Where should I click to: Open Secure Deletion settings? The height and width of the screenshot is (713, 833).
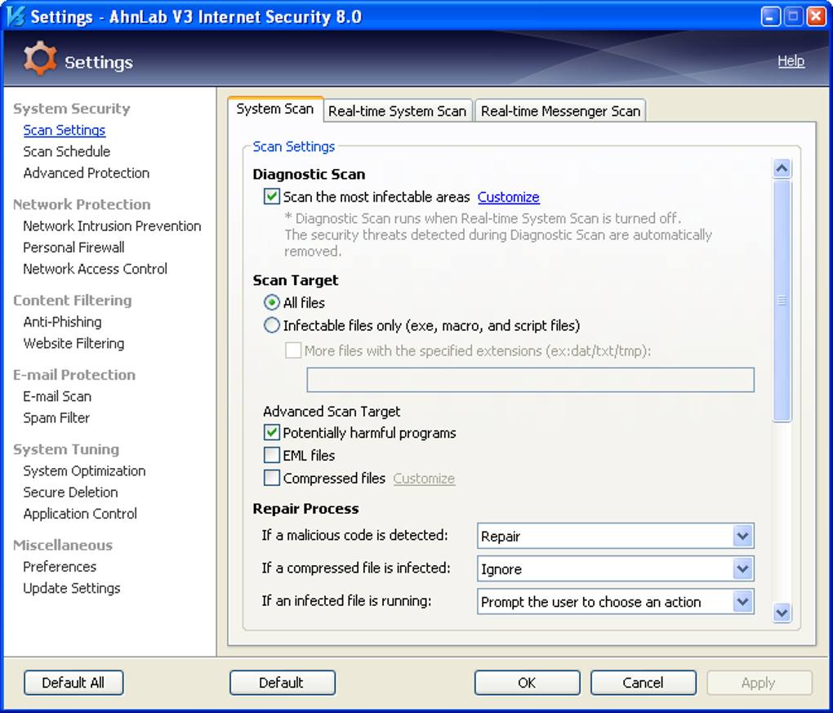point(71,492)
